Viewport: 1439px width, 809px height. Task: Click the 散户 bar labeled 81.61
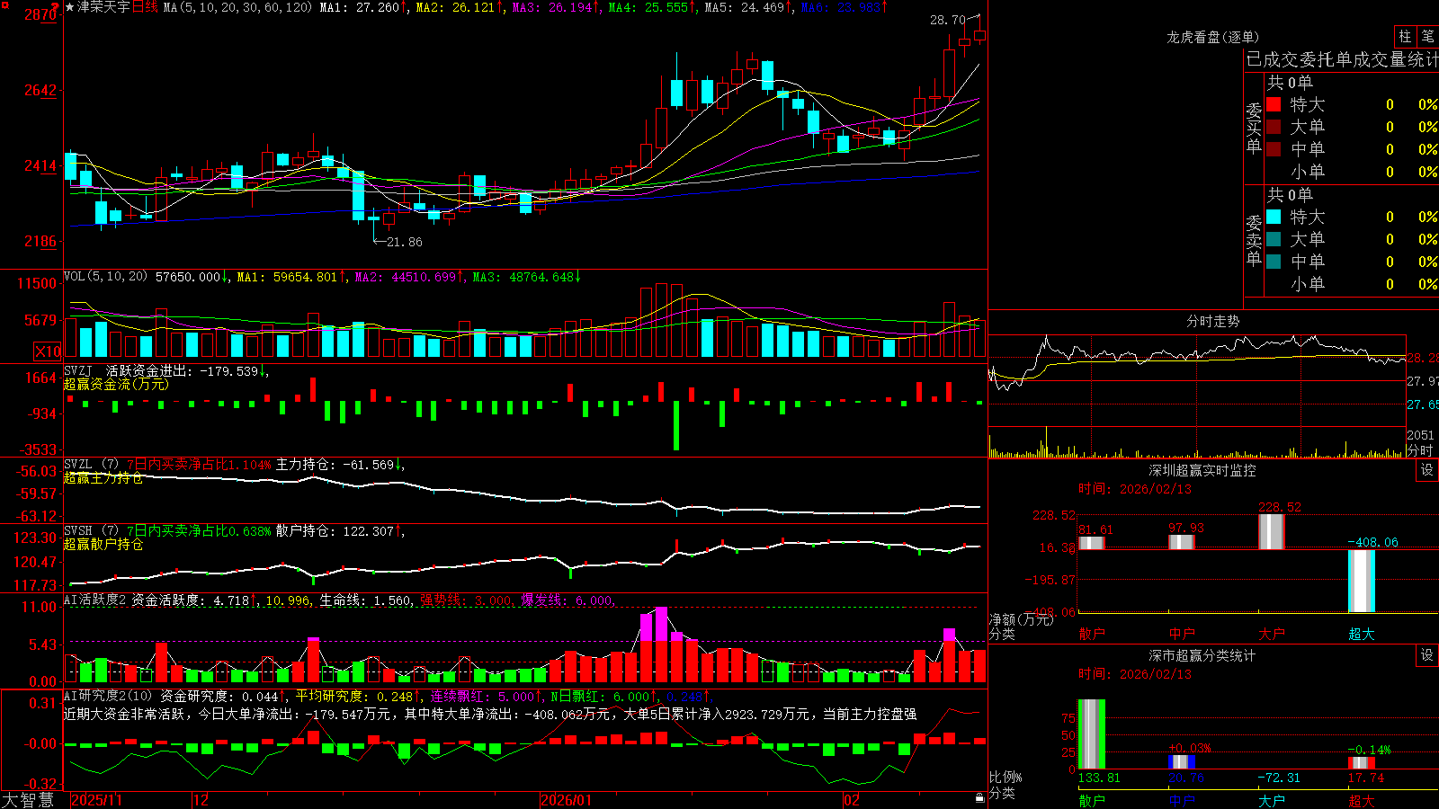(1091, 543)
